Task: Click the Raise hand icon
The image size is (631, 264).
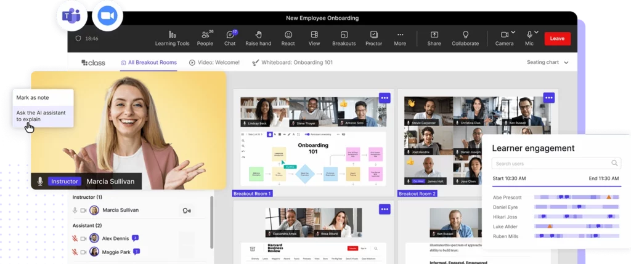Action: coord(258,38)
